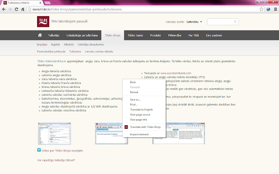This screenshot has width=279, height=174.
Task: Click Tildes Datorvārdnīca link
Action: tap(51, 61)
